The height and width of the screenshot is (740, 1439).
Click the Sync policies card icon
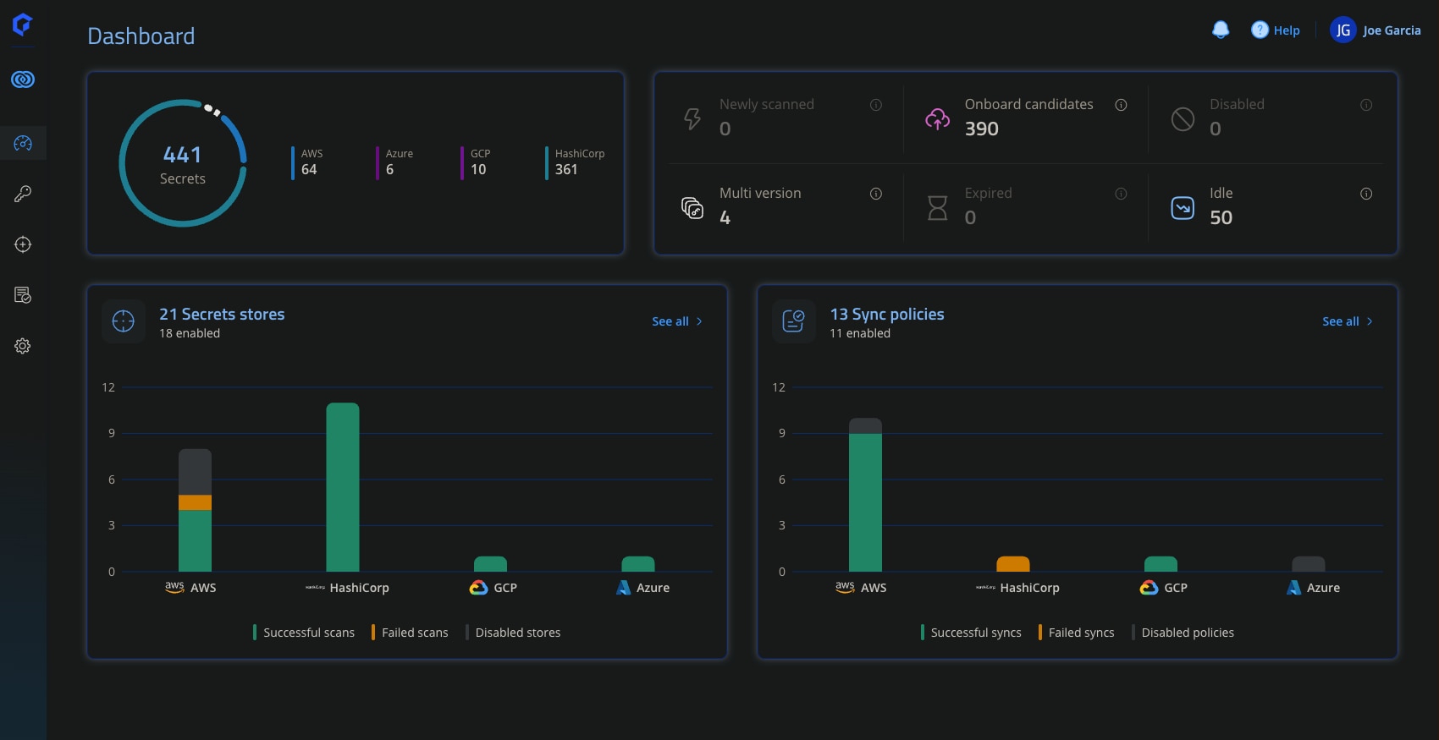[x=794, y=321]
